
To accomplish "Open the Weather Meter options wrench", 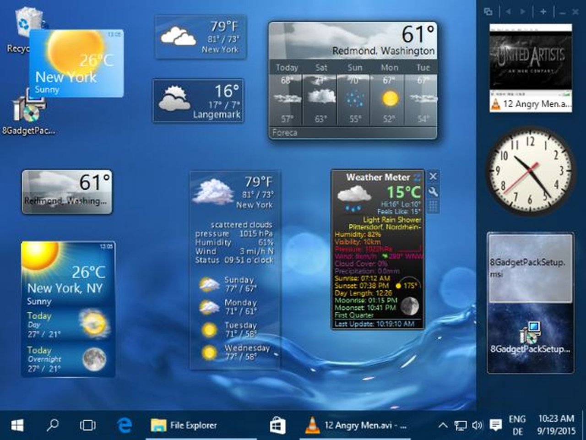I will [x=433, y=192].
